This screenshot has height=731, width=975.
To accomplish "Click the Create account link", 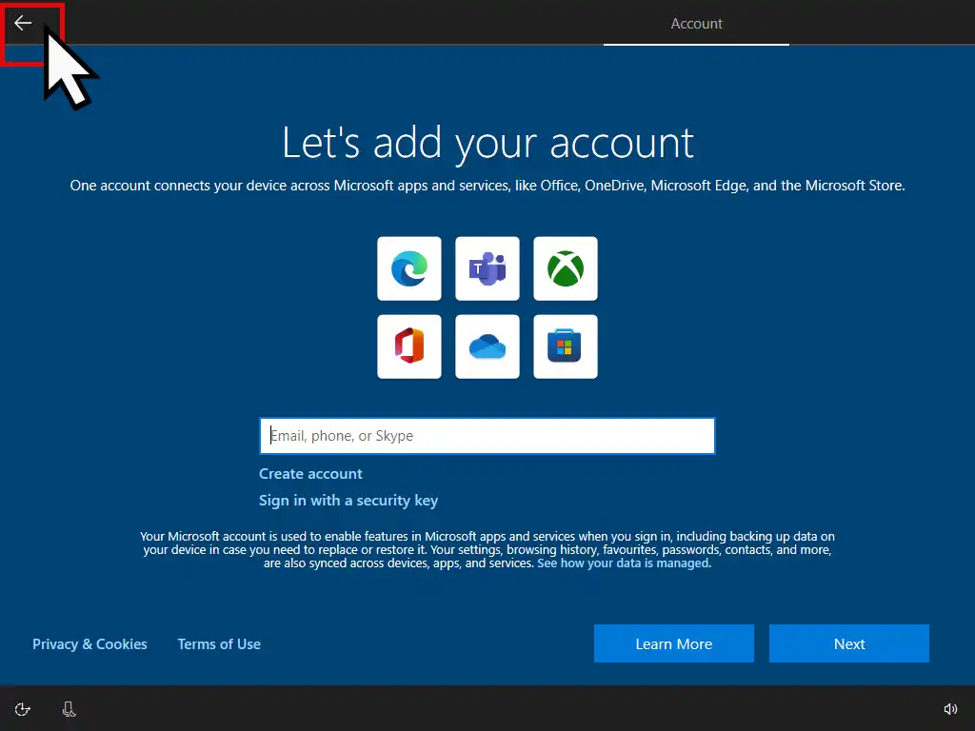I will (x=310, y=474).
